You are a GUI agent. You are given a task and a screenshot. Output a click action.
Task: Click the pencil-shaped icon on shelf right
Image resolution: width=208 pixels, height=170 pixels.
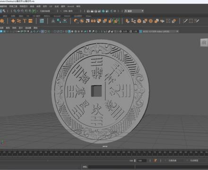click(x=185, y=21)
